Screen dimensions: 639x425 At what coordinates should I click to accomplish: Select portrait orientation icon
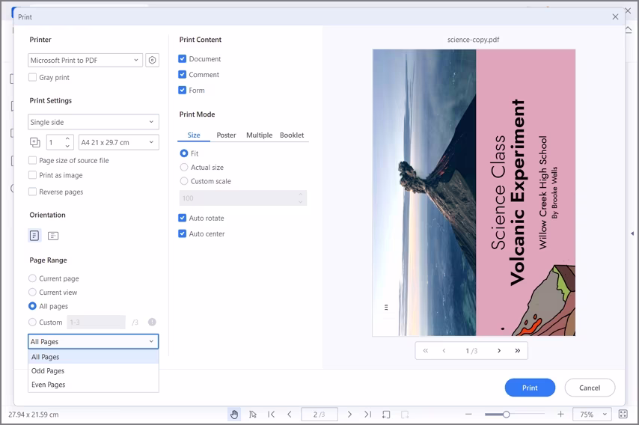point(34,236)
